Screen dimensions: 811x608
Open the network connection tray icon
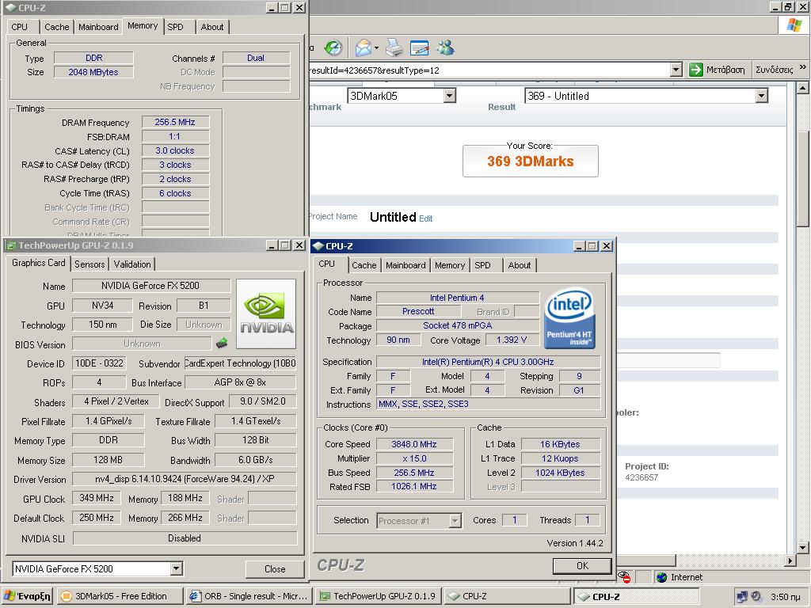(x=742, y=597)
